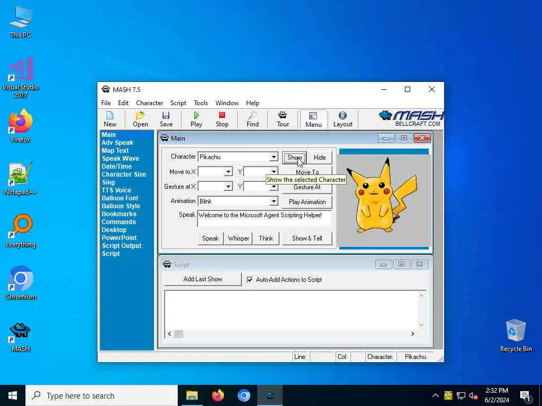The width and height of the screenshot is (542, 406).
Task: Click the Whisper button
Action: point(238,238)
